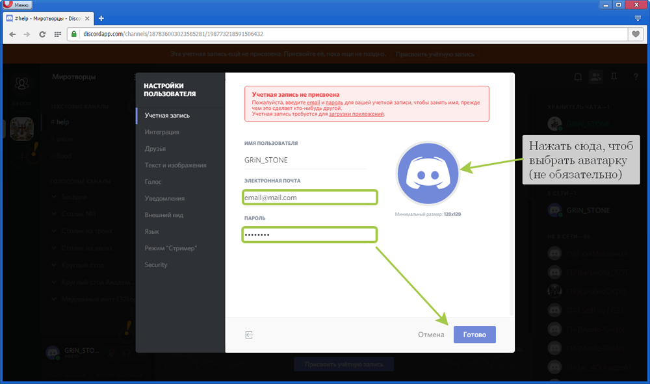This screenshot has height=384, width=650.
Task: Click Присвоить учётную запись button below the chat
Action: (344, 365)
